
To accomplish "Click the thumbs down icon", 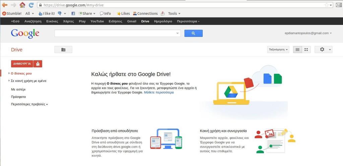I will pyautogui.click(x=60, y=13).
